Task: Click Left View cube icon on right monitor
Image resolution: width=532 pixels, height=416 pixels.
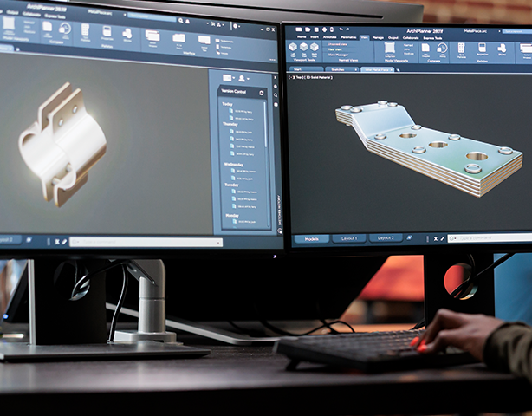Action: tap(293, 48)
